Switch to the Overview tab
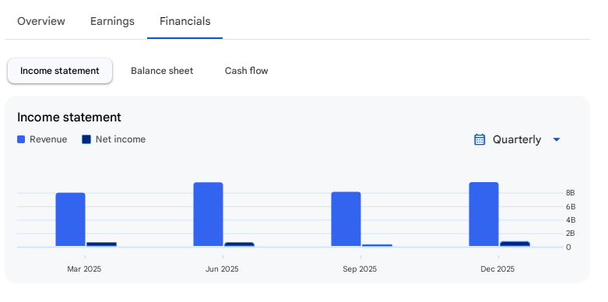The width and height of the screenshot is (608, 302). tap(41, 21)
